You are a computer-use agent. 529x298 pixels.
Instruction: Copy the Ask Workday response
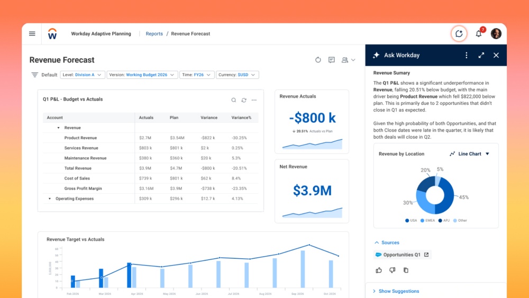(406, 270)
